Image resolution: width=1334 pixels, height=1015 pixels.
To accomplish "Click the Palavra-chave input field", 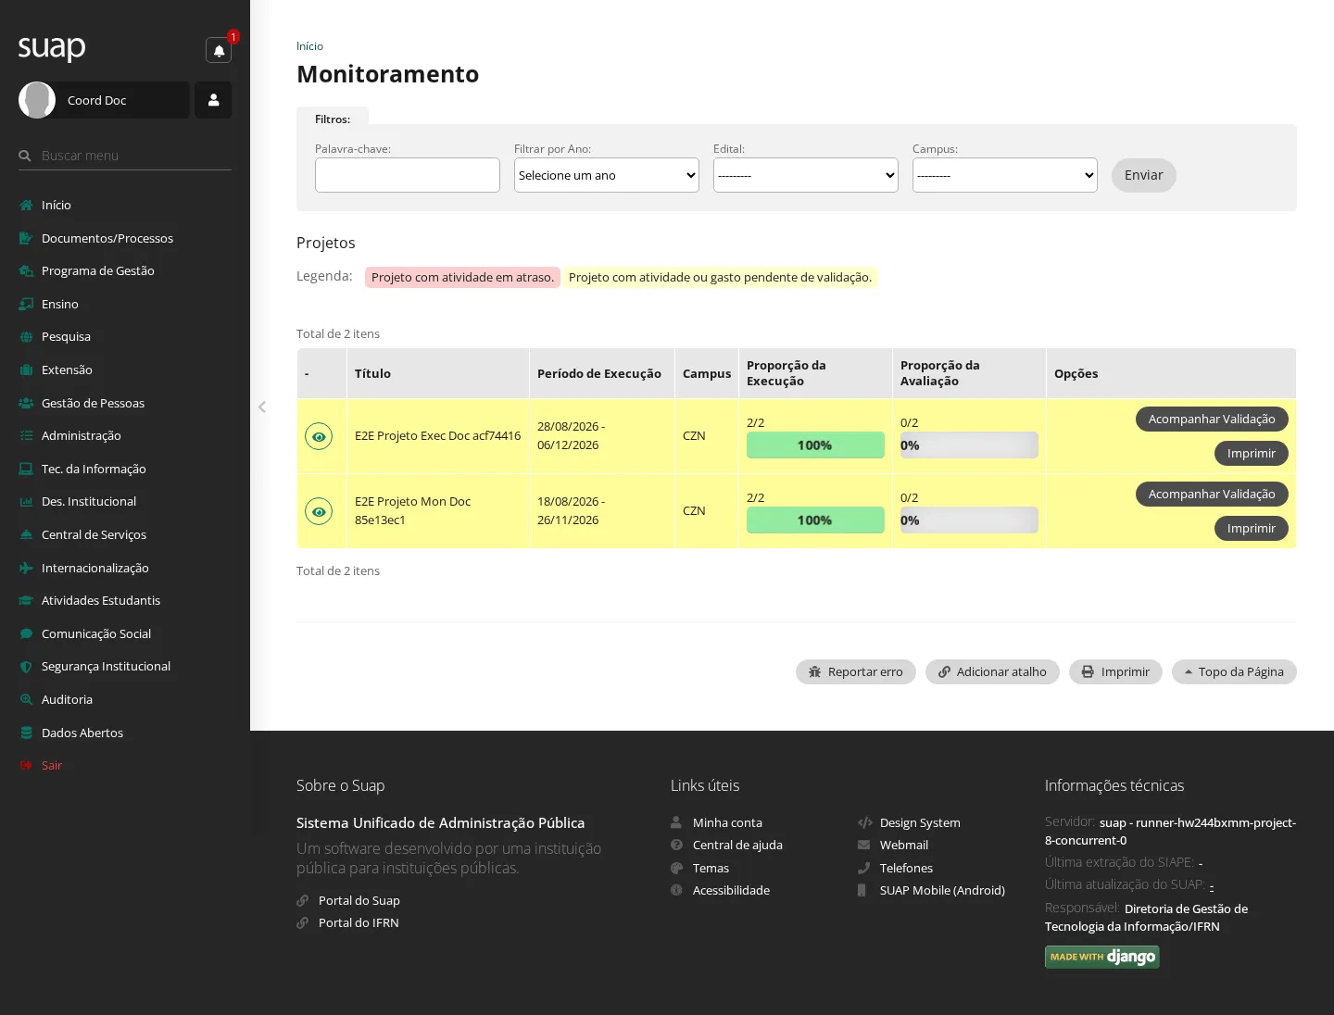I will coord(408,175).
